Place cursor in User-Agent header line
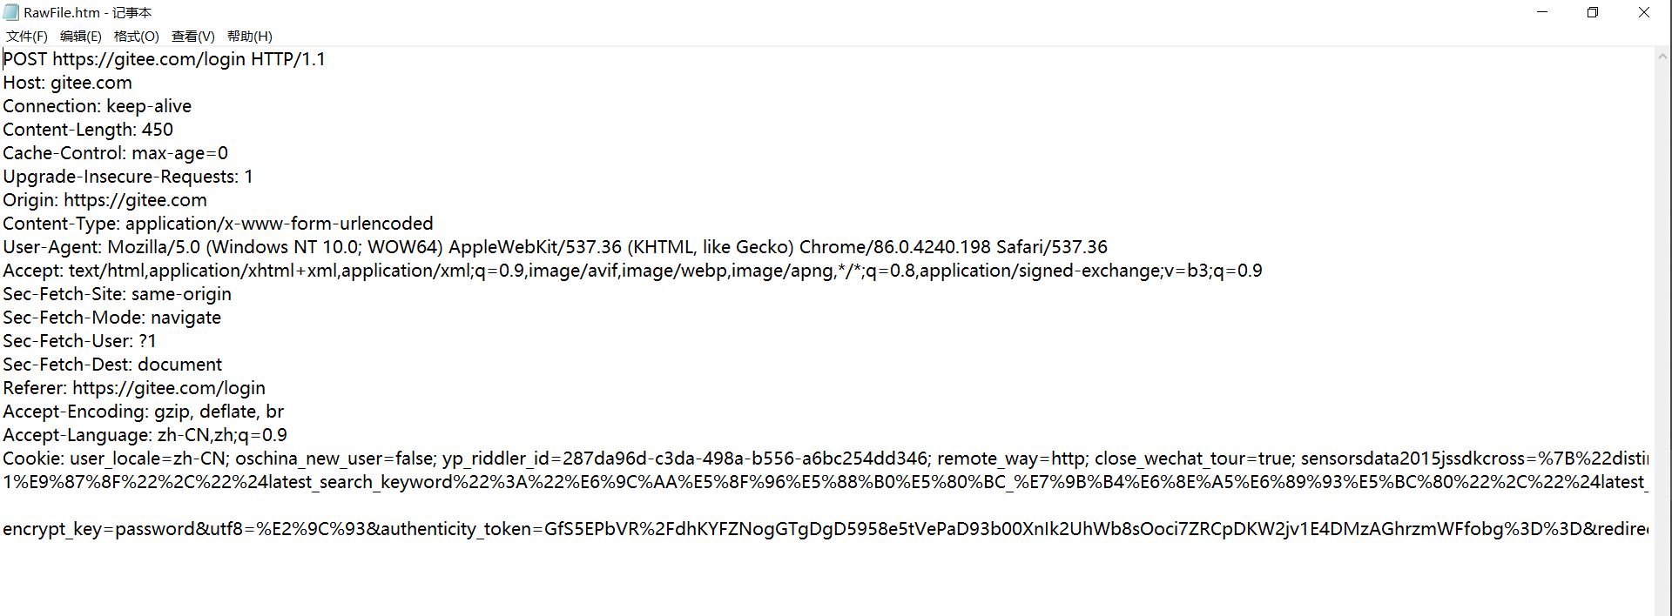The width and height of the screenshot is (1672, 616). pyautogui.click(x=555, y=247)
